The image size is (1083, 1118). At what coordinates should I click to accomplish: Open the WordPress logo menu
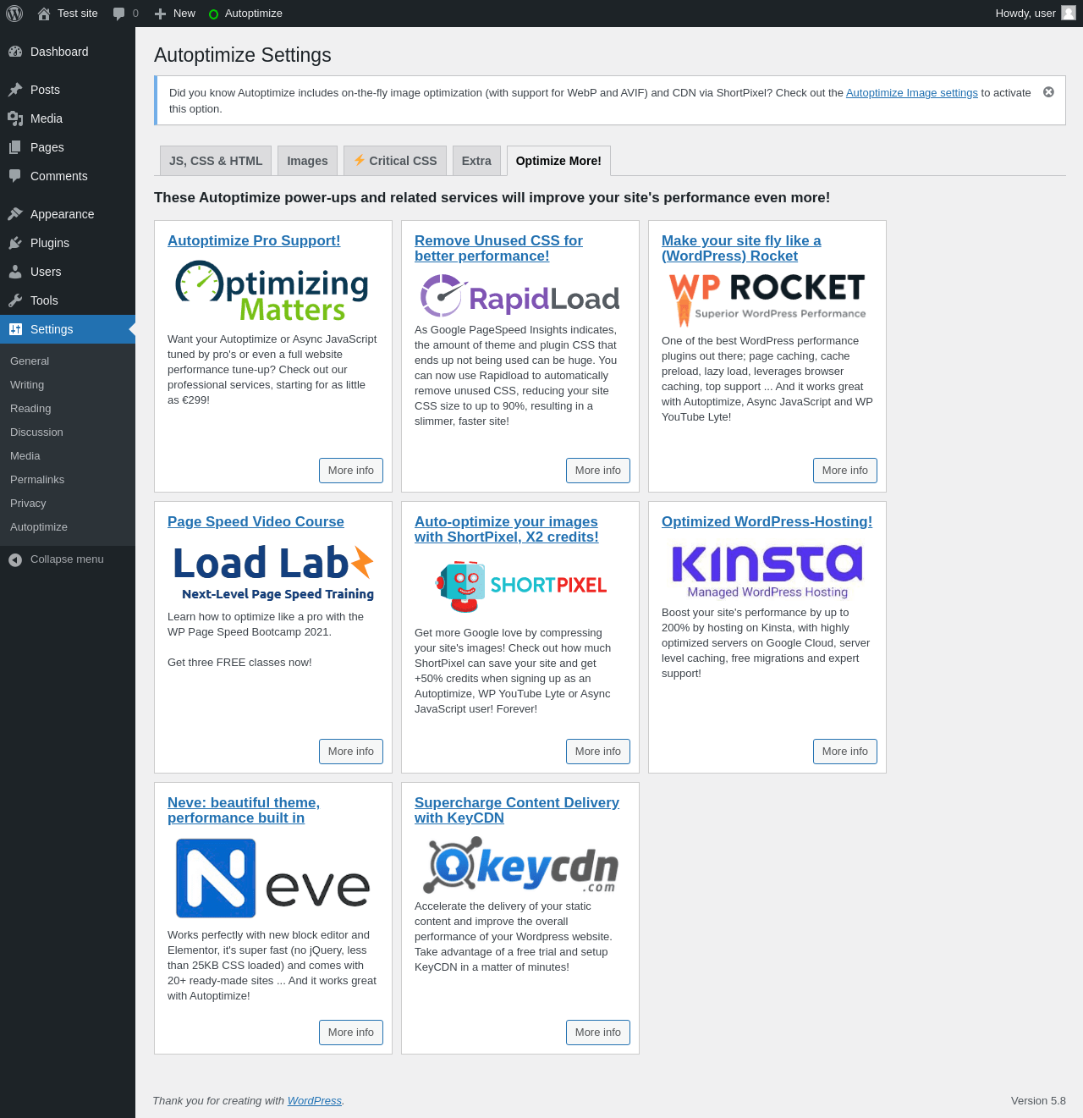(x=14, y=14)
